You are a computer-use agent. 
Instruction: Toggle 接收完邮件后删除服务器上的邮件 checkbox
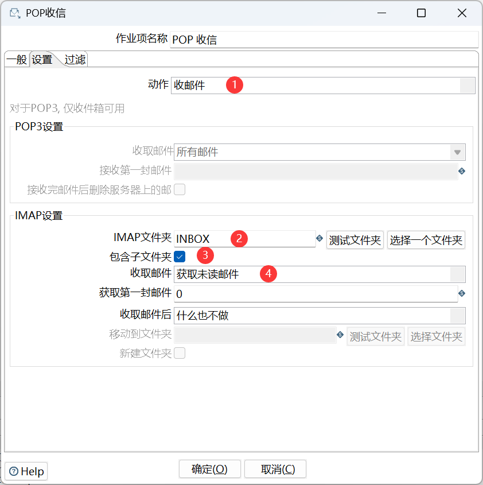coord(180,189)
